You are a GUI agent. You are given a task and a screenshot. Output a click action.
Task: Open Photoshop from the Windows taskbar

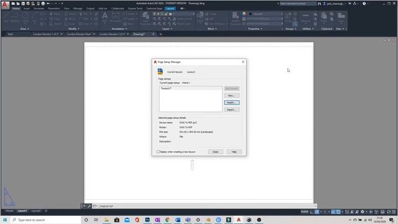pyautogui.click(x=147, y=220)
